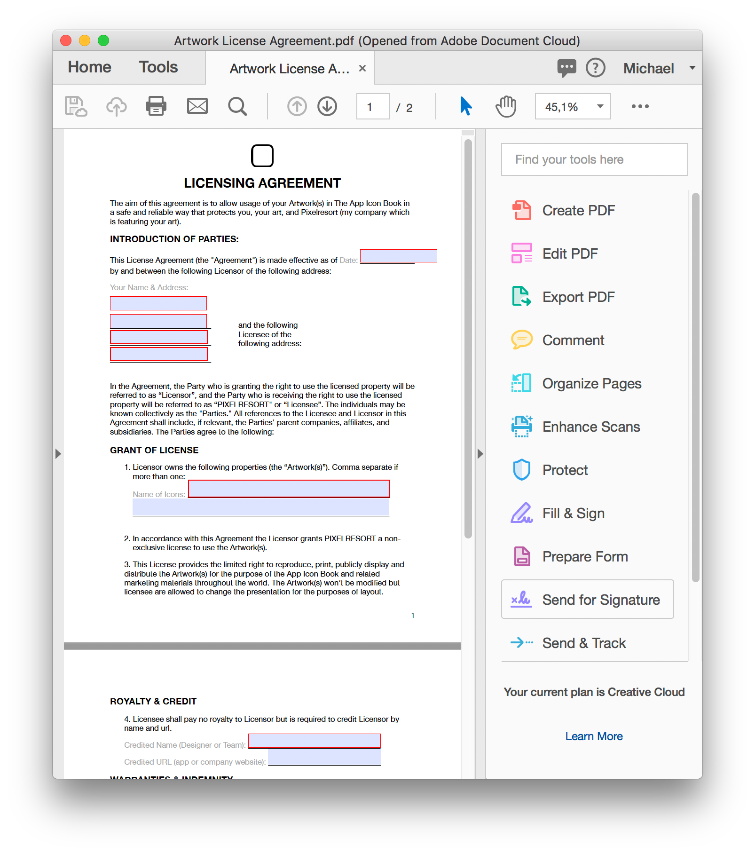
Task: Collapse the right tools pane arrow
Action: coord(480,454)
